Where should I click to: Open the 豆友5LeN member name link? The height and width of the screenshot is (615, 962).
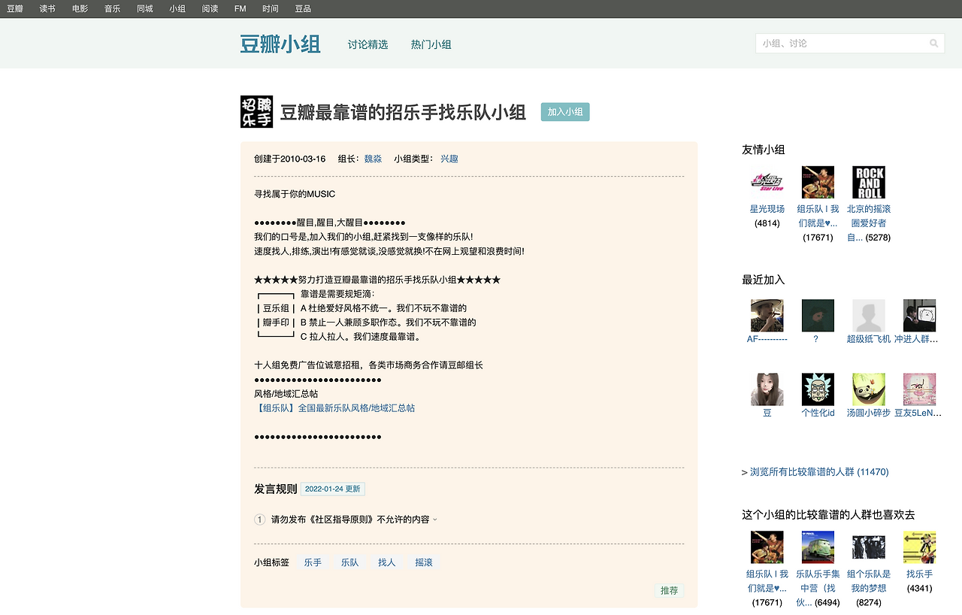[918, 413]
